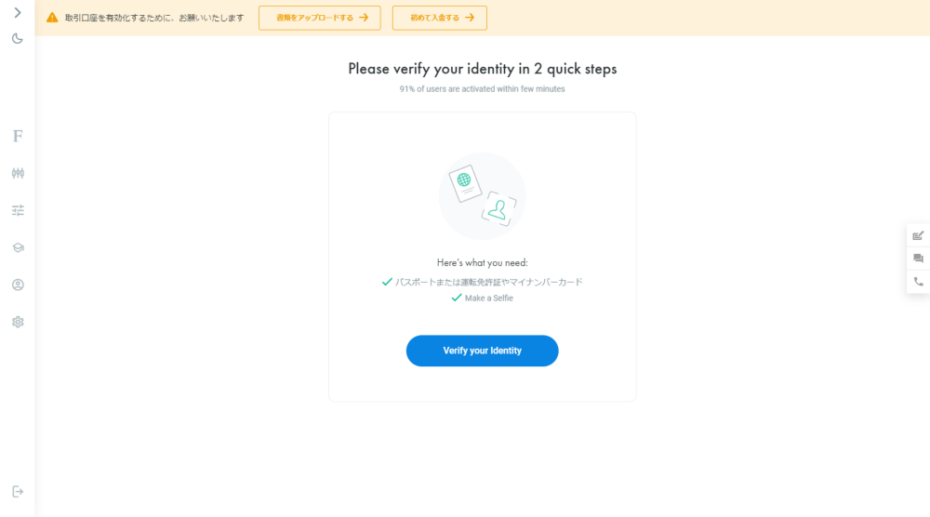Open the feedback edit icon on right panel
Image resolution: width=930 pixels, height=517 pixels.
coord(918,236)
